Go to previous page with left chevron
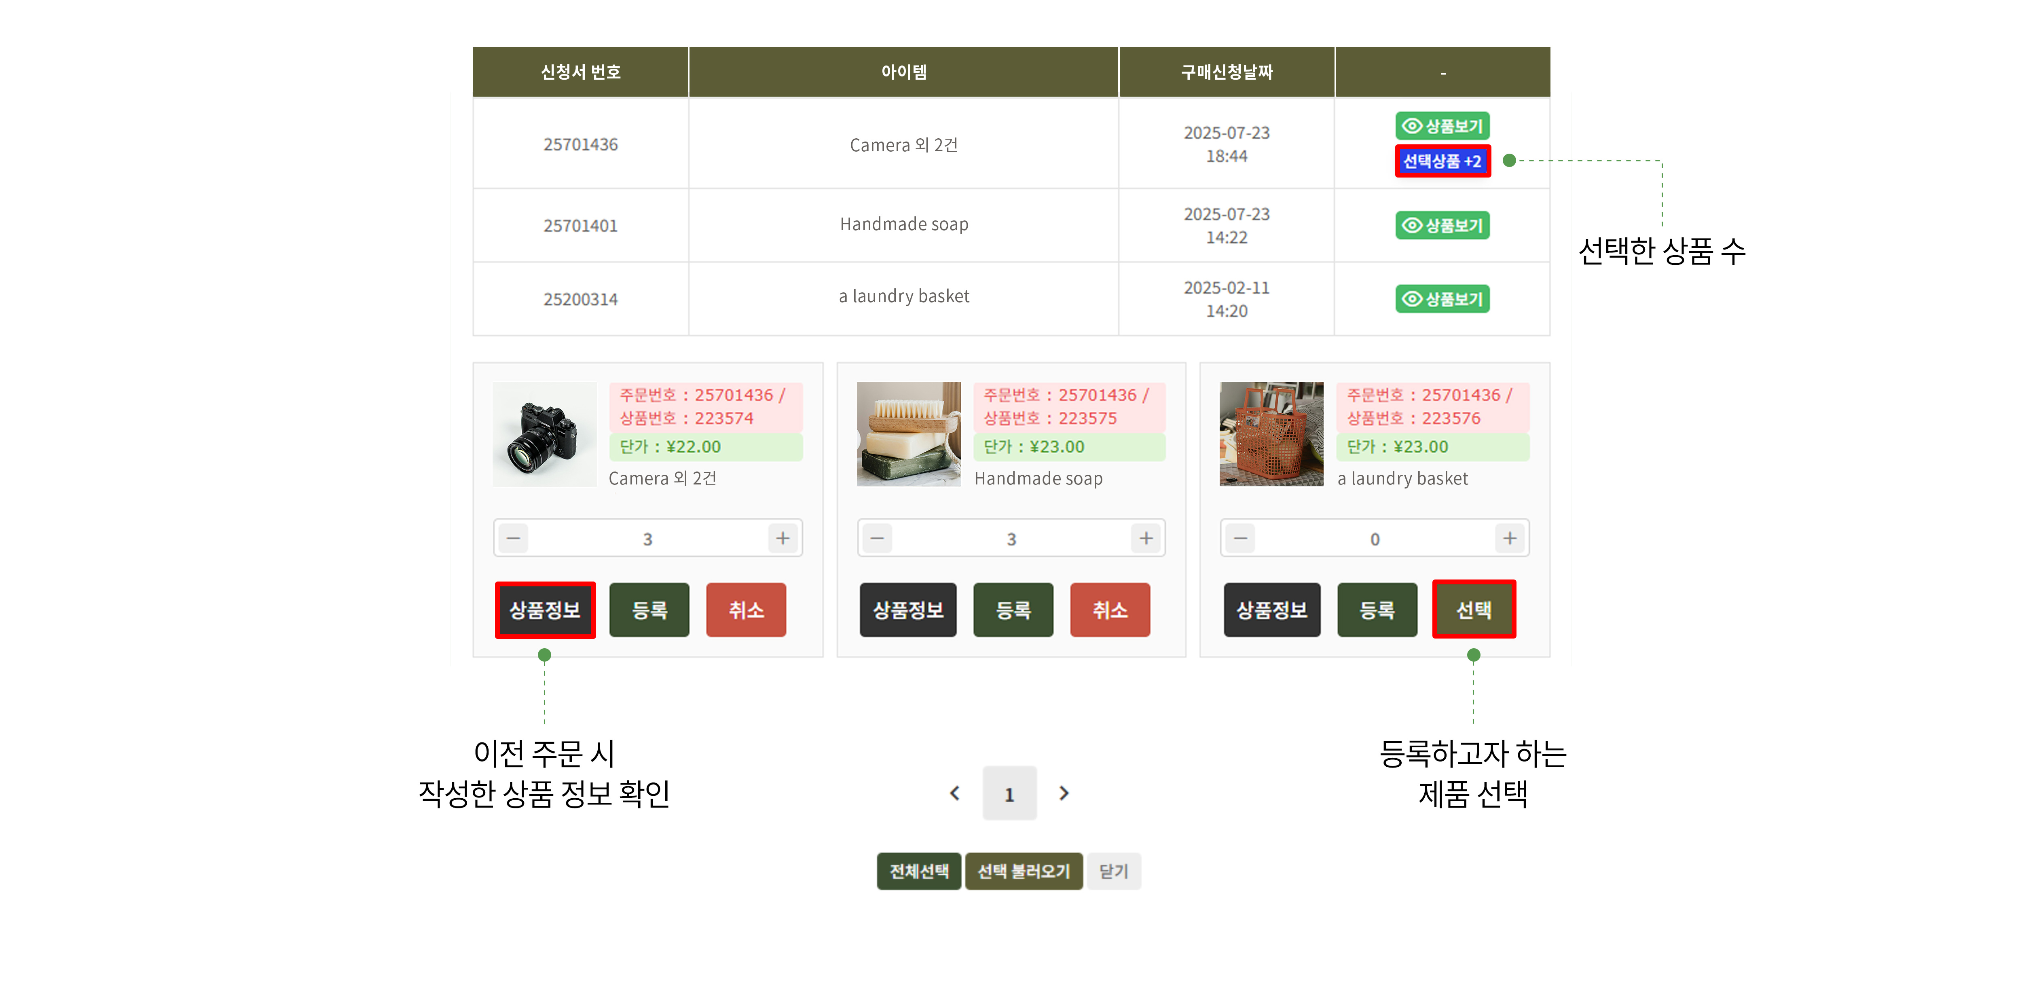The image size is (2022, 994). tap(954, 794)
